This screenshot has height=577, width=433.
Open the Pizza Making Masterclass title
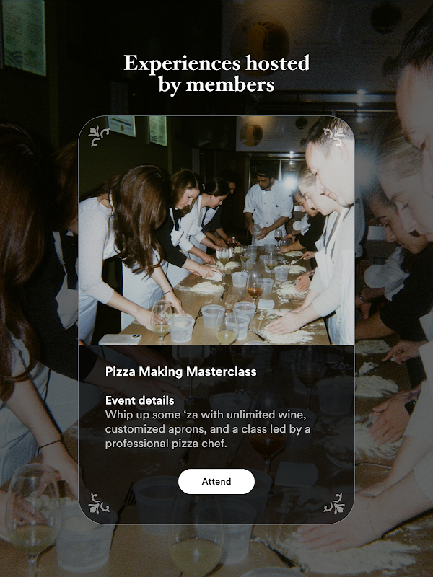pos(181,371)
